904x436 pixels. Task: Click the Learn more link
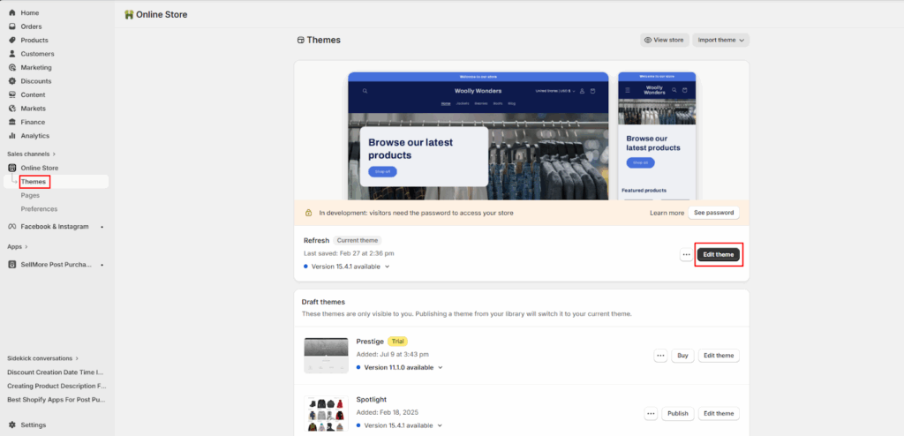667,213
